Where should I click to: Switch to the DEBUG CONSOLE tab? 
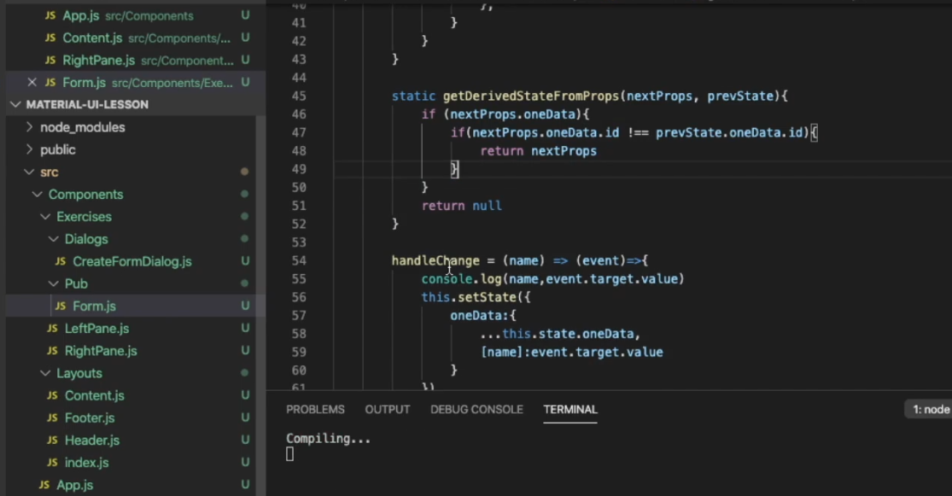(x=476, y=410)
